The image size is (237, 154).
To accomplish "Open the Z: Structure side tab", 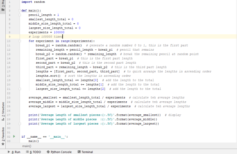I will 3,112.
